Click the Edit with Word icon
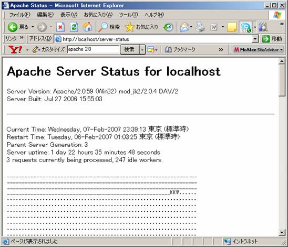 213,27
